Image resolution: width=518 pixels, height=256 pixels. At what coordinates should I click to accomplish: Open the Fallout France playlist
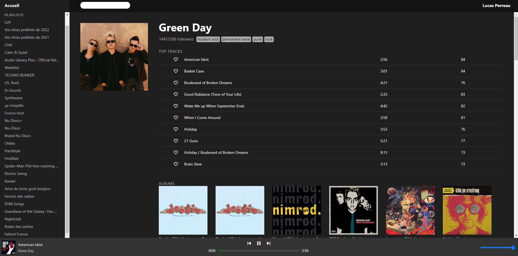click(16, 234)
